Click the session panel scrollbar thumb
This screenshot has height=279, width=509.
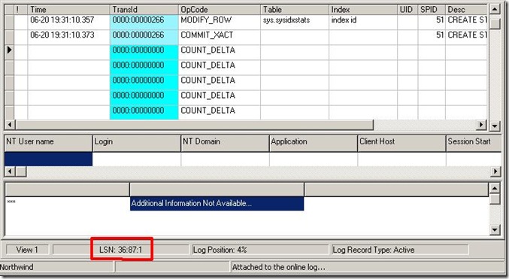click(x=21, y=171)
